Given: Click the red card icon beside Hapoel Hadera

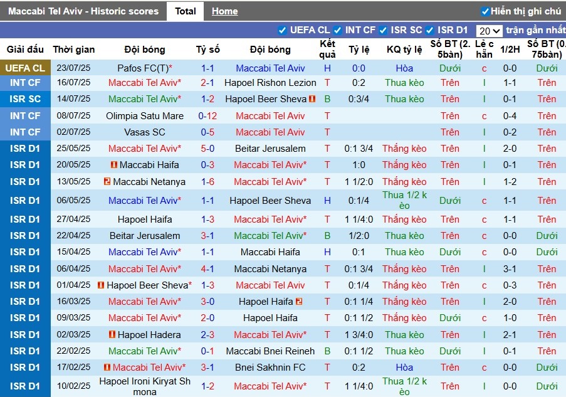Looking at the screenshot, I should tap(112, 334).
